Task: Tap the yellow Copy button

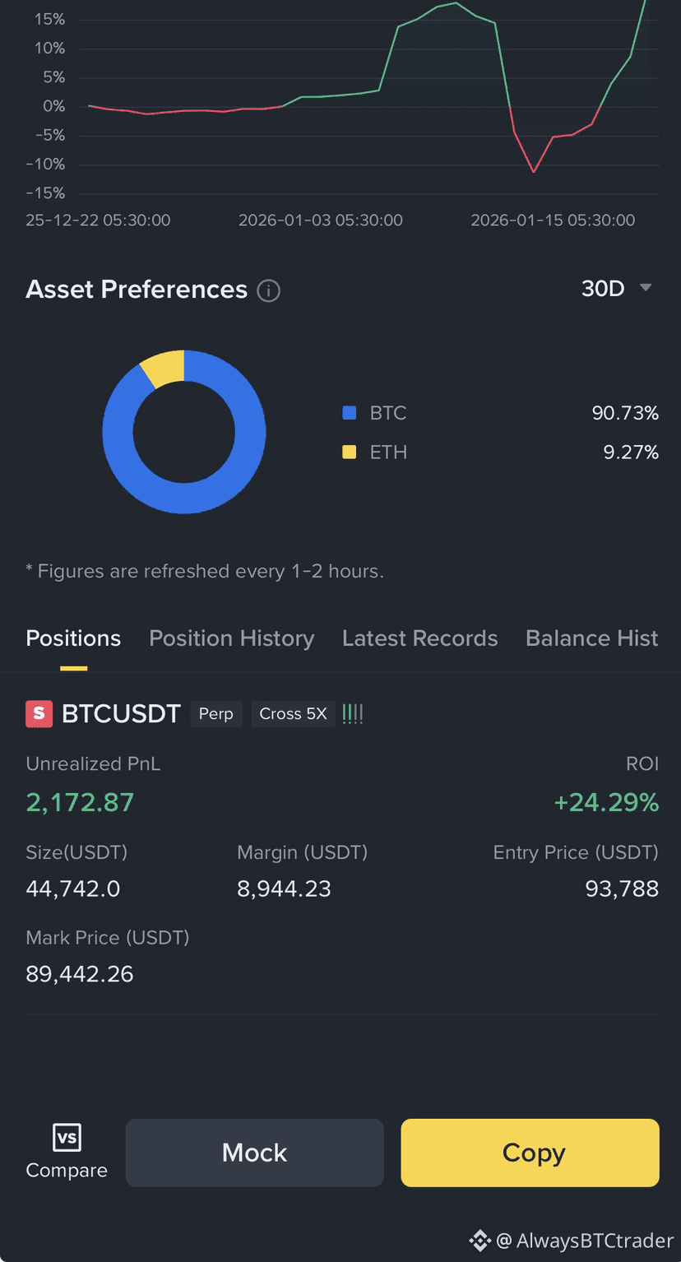Action: (530, 1153)
